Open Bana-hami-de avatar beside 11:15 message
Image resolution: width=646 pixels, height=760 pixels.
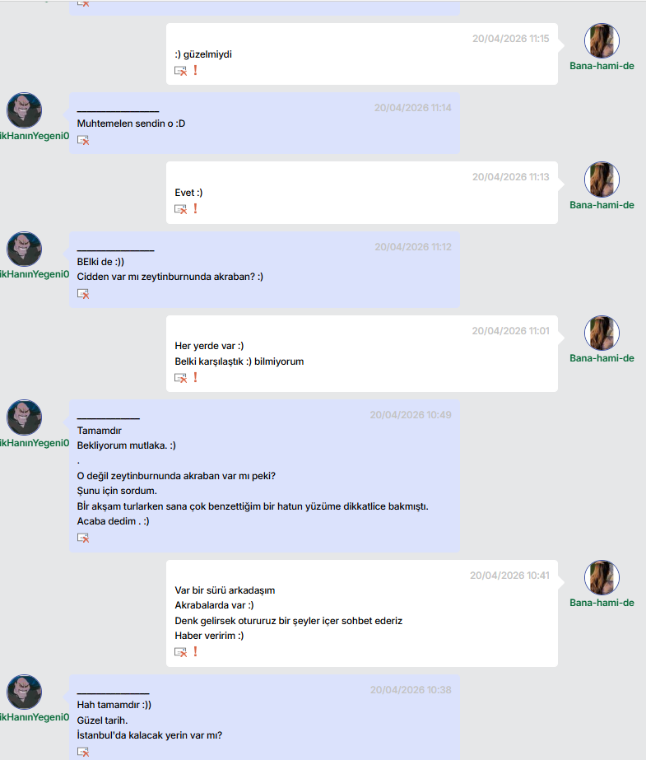point(602,40)
